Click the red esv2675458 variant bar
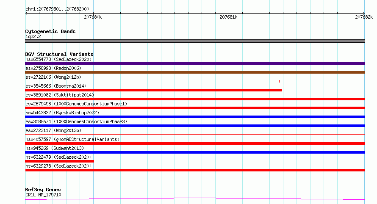Screen dimensions: 377x204 pos(195,108)
